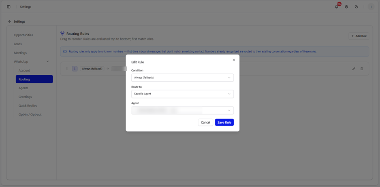Viewport: 380px width, 187px height.
Task: Delete the fallback rule trash icon
Action: tap(362, 69)
